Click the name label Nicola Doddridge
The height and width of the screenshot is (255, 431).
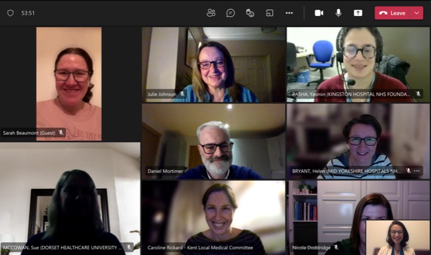[x=311, y=247]
